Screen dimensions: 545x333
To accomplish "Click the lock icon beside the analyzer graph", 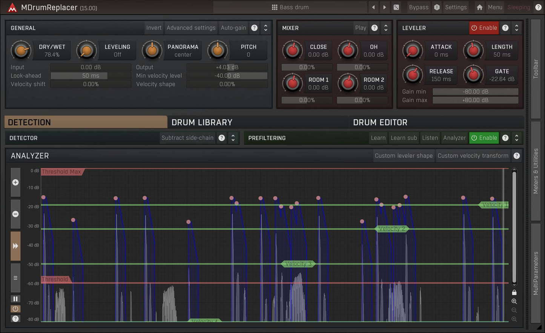I will [514, 292].
